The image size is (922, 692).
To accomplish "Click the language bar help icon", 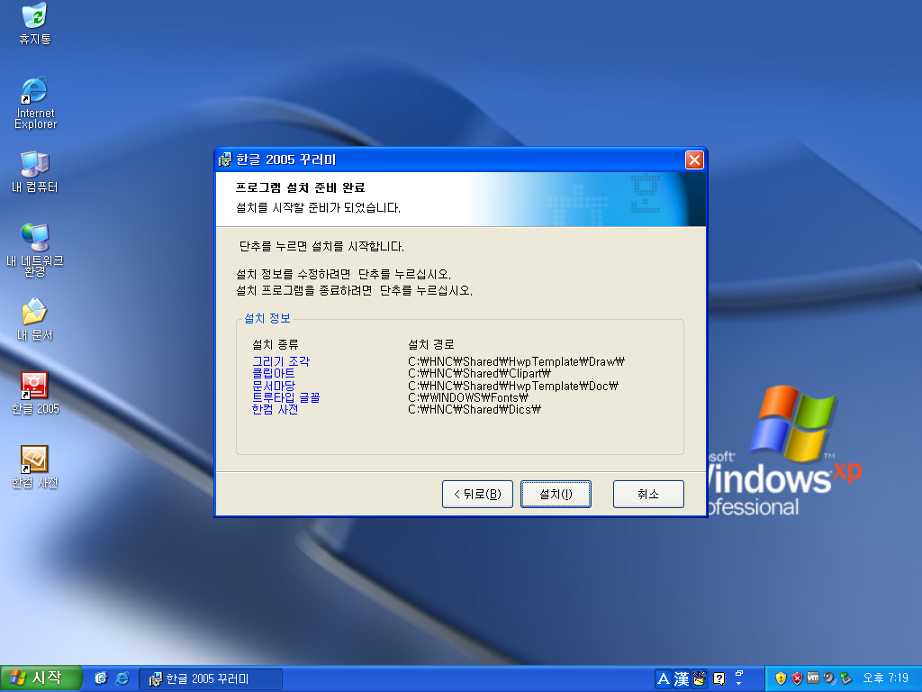I will coord(719,679).
